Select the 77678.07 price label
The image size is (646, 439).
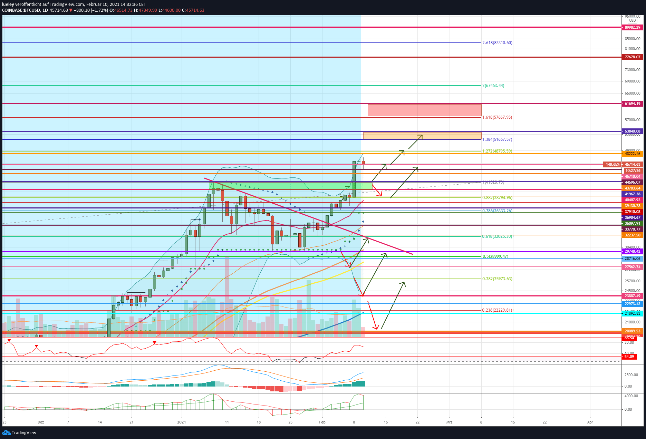[633, 57]
